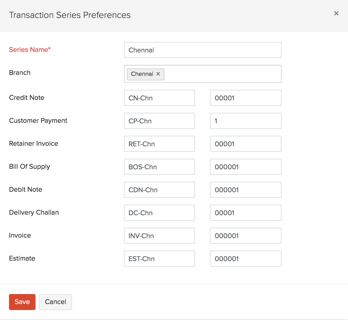Select the Debit Note prefix CDN-Chn
348x320 pixels.
point(159,190)
